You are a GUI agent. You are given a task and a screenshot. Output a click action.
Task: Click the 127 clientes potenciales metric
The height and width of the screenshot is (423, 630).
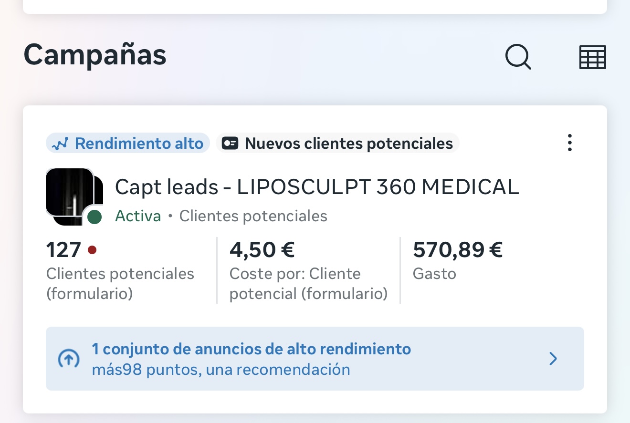[120, 270]
